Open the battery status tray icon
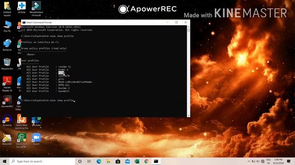This screenshot has width=295, height=165. pos(254,161)
